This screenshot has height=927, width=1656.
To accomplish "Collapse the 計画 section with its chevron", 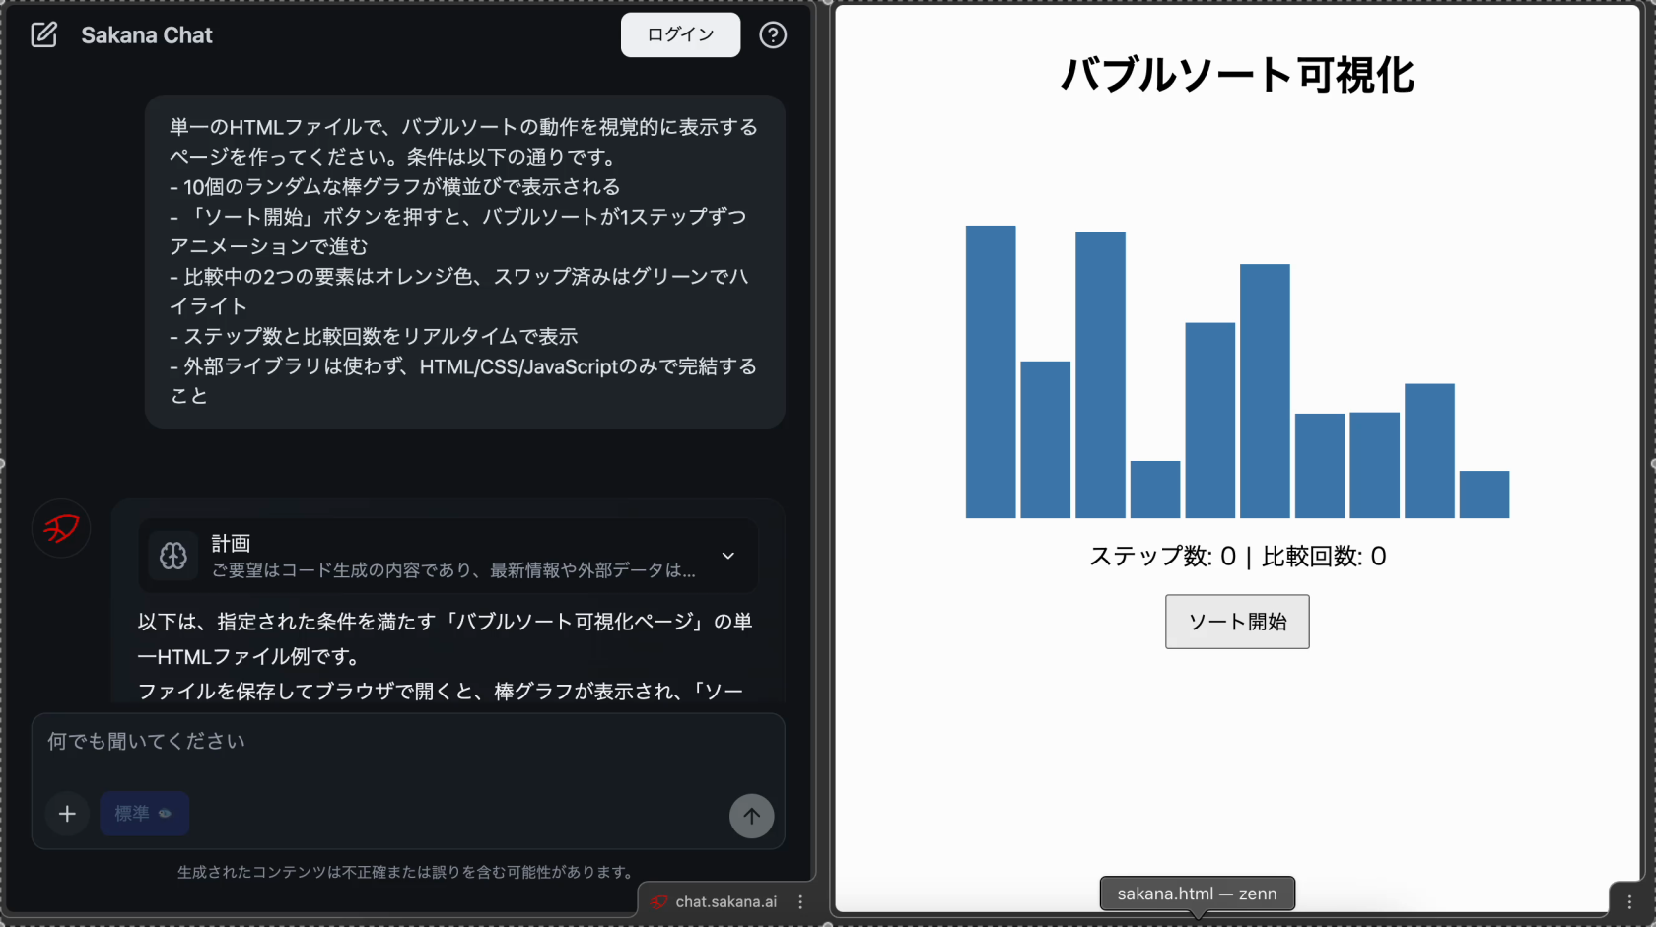I will click(x=728, y=556).
